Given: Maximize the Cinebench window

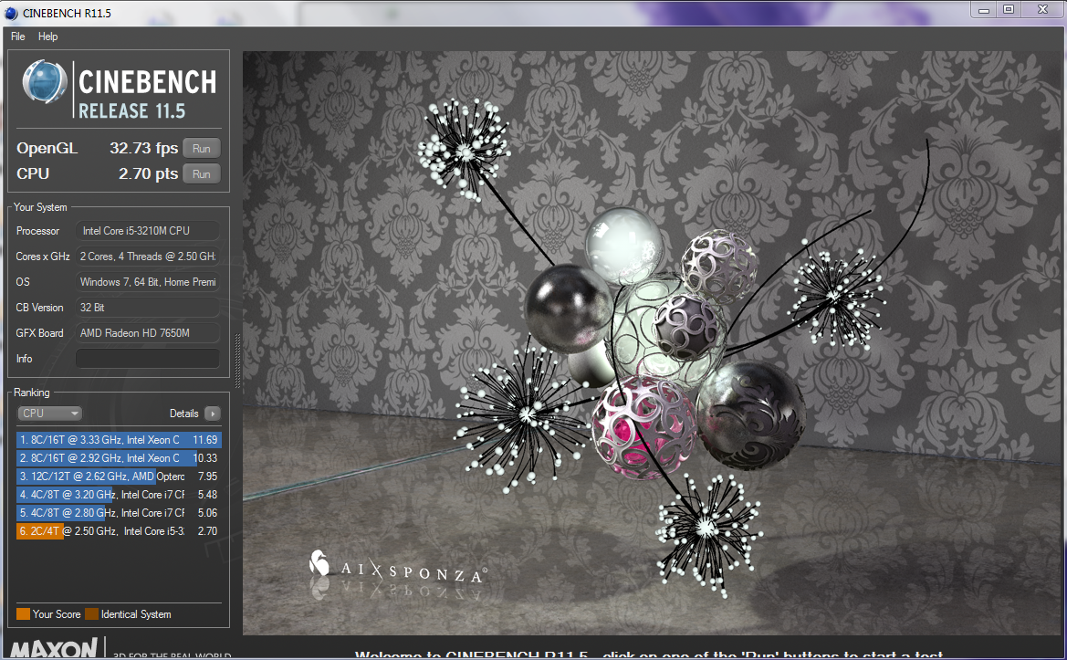Looking at the screenshot, I should (x=1009, y=9).
